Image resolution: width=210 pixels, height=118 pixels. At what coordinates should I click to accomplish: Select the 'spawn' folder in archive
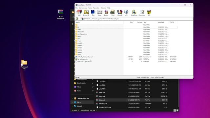click(x=126, y=52)
